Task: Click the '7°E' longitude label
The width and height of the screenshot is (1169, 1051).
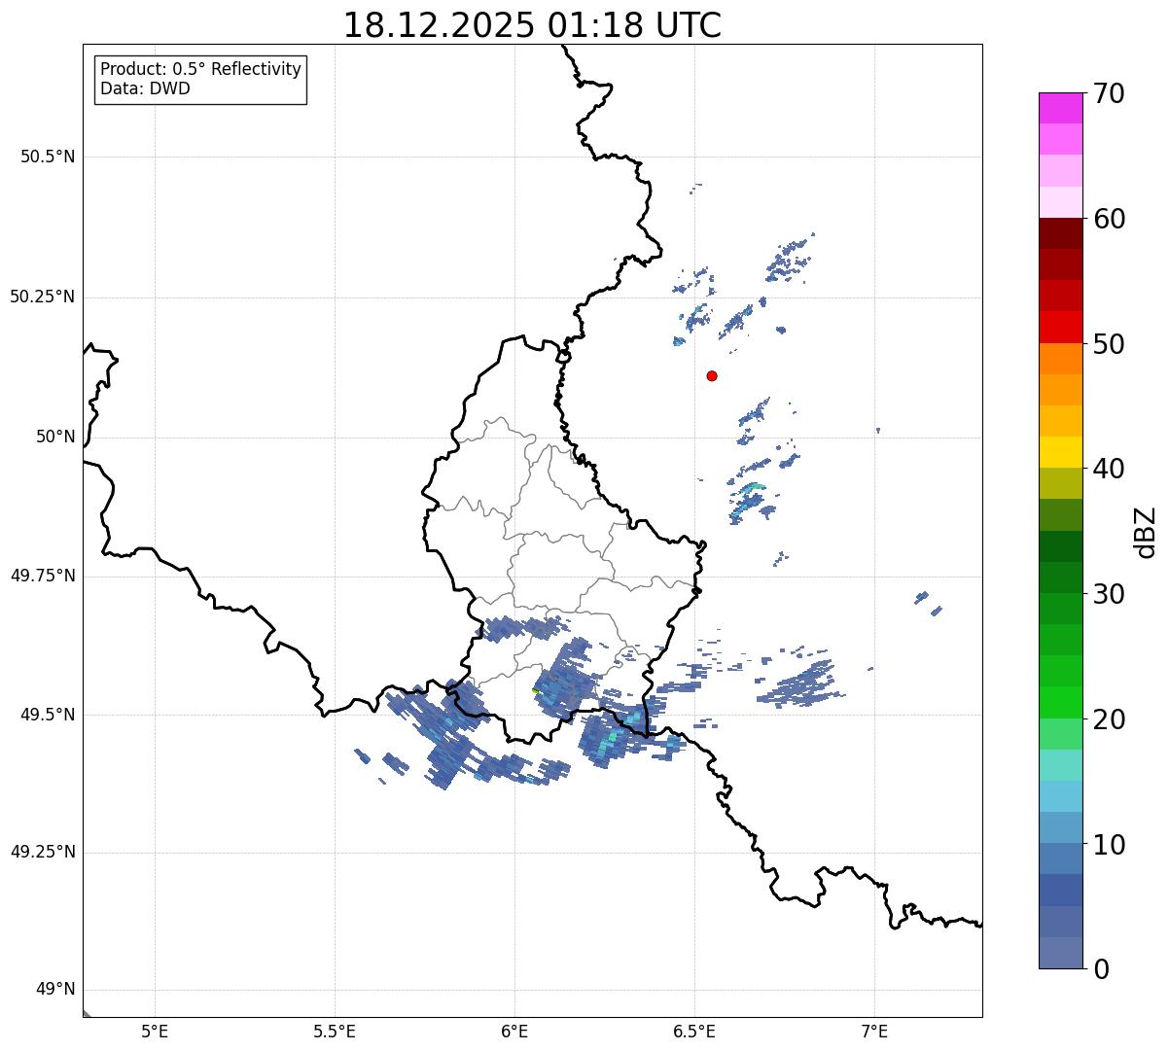Action: tap(874, 1031)
